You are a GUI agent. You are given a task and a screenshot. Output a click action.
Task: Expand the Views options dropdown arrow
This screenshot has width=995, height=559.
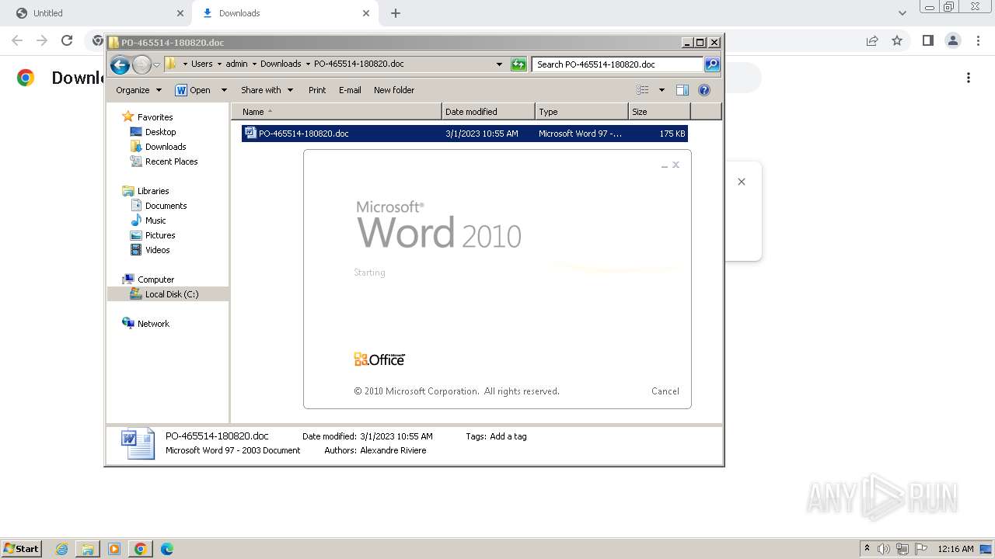pos(662,90)
